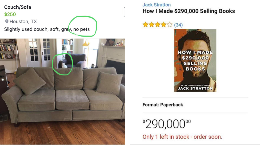Click the location pin icon beside Houston
The image size is (260, 146).
[x=7, y=22]
